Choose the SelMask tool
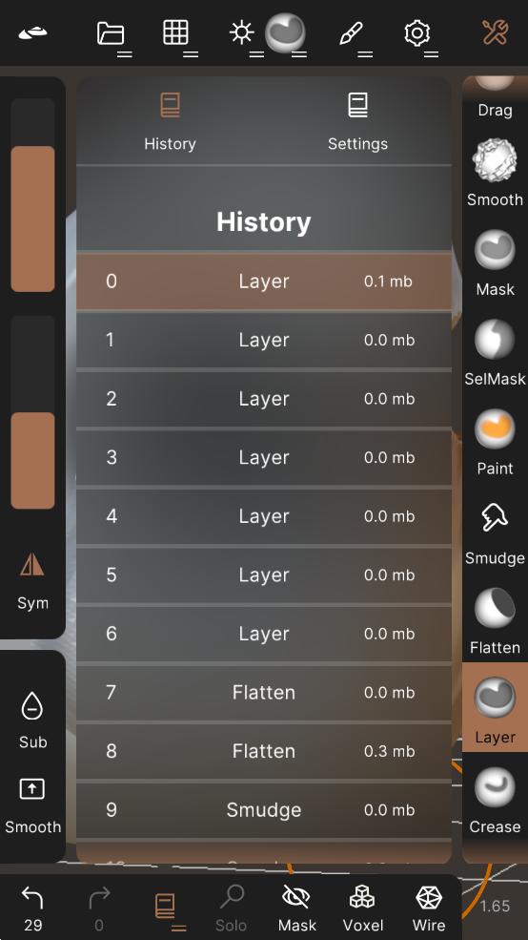 (x=495, y=351)
